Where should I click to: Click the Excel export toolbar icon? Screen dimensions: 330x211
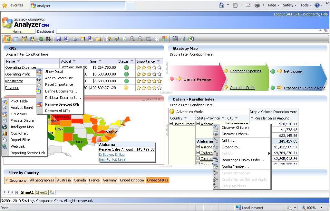click(x=191, y=39)
